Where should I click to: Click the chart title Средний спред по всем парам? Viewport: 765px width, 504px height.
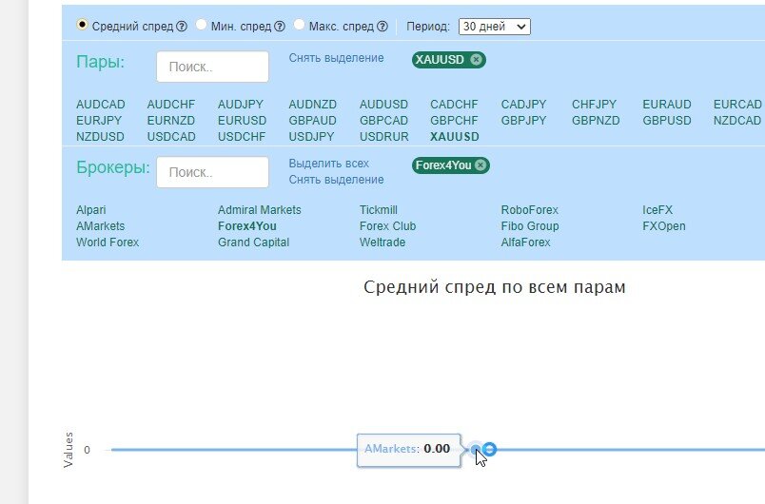494,287
